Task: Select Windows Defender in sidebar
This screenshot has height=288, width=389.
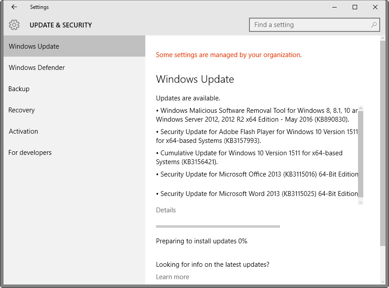Action: (x=74, y=68)
